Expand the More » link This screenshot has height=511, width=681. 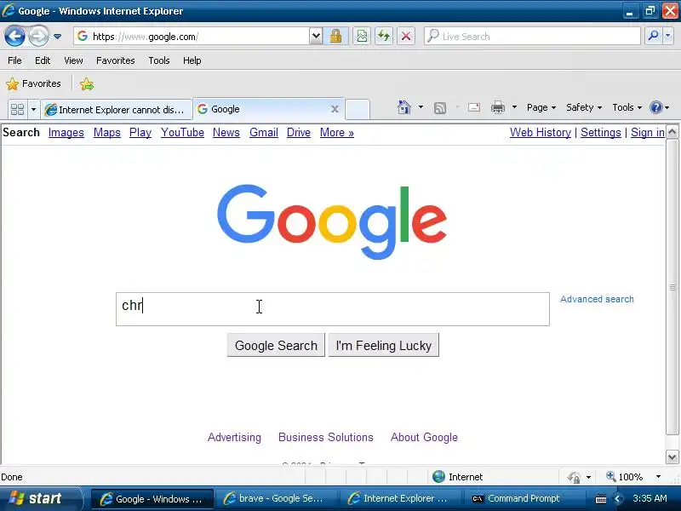tap(336, 133)
